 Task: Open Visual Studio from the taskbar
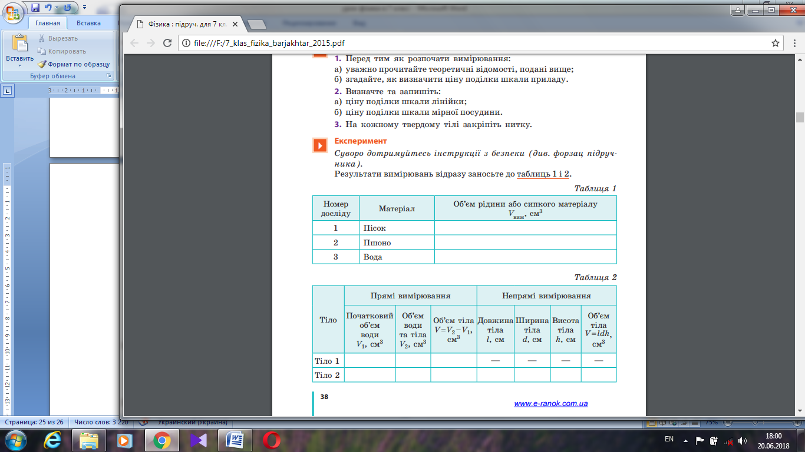click(199, 440)
